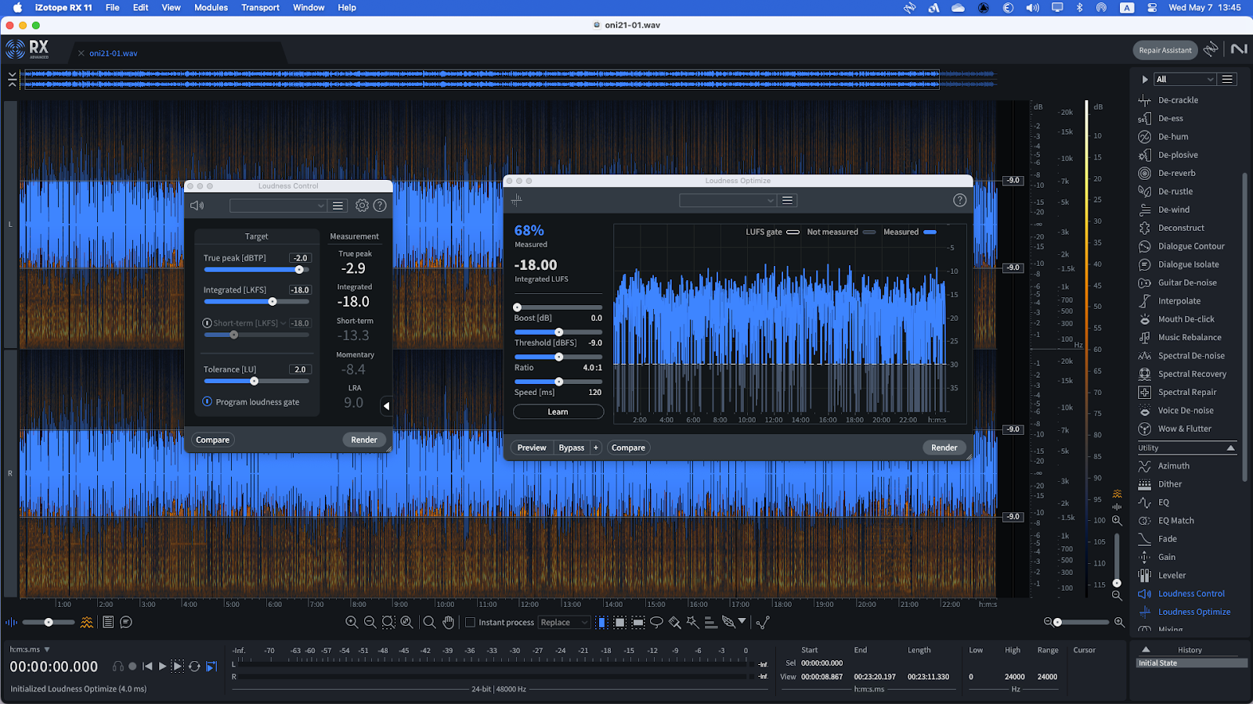Open the Loudness Optimize preset dropdown

tap(727, 200)
